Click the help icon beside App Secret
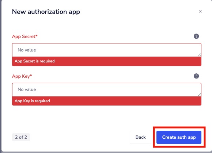Image resolution: width=212 pixels, height=153 pixels. pos(196,36)
